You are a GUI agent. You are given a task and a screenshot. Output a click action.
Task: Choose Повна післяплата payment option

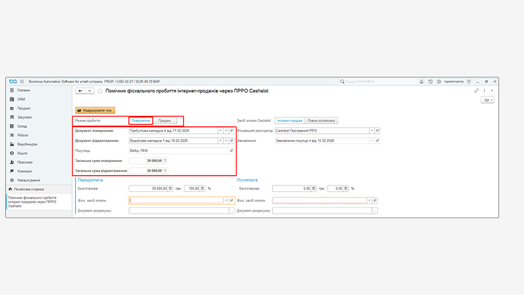pyautogui.click(x=322, y=121)
